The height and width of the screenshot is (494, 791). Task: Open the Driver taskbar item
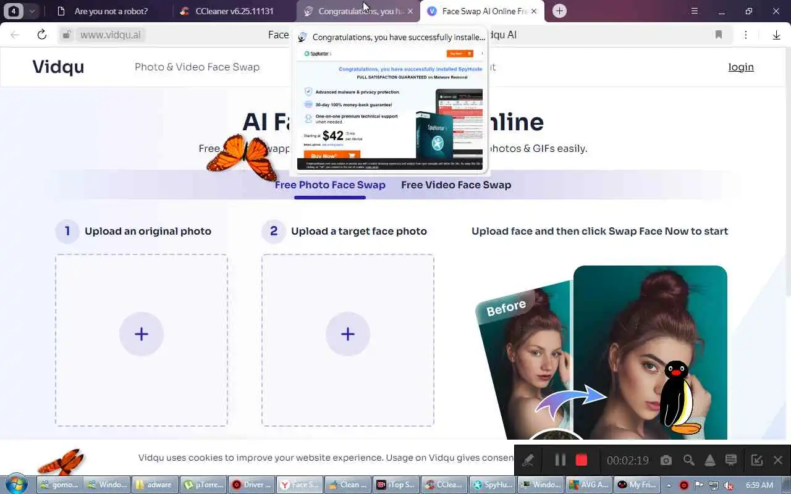coord(250,485)
